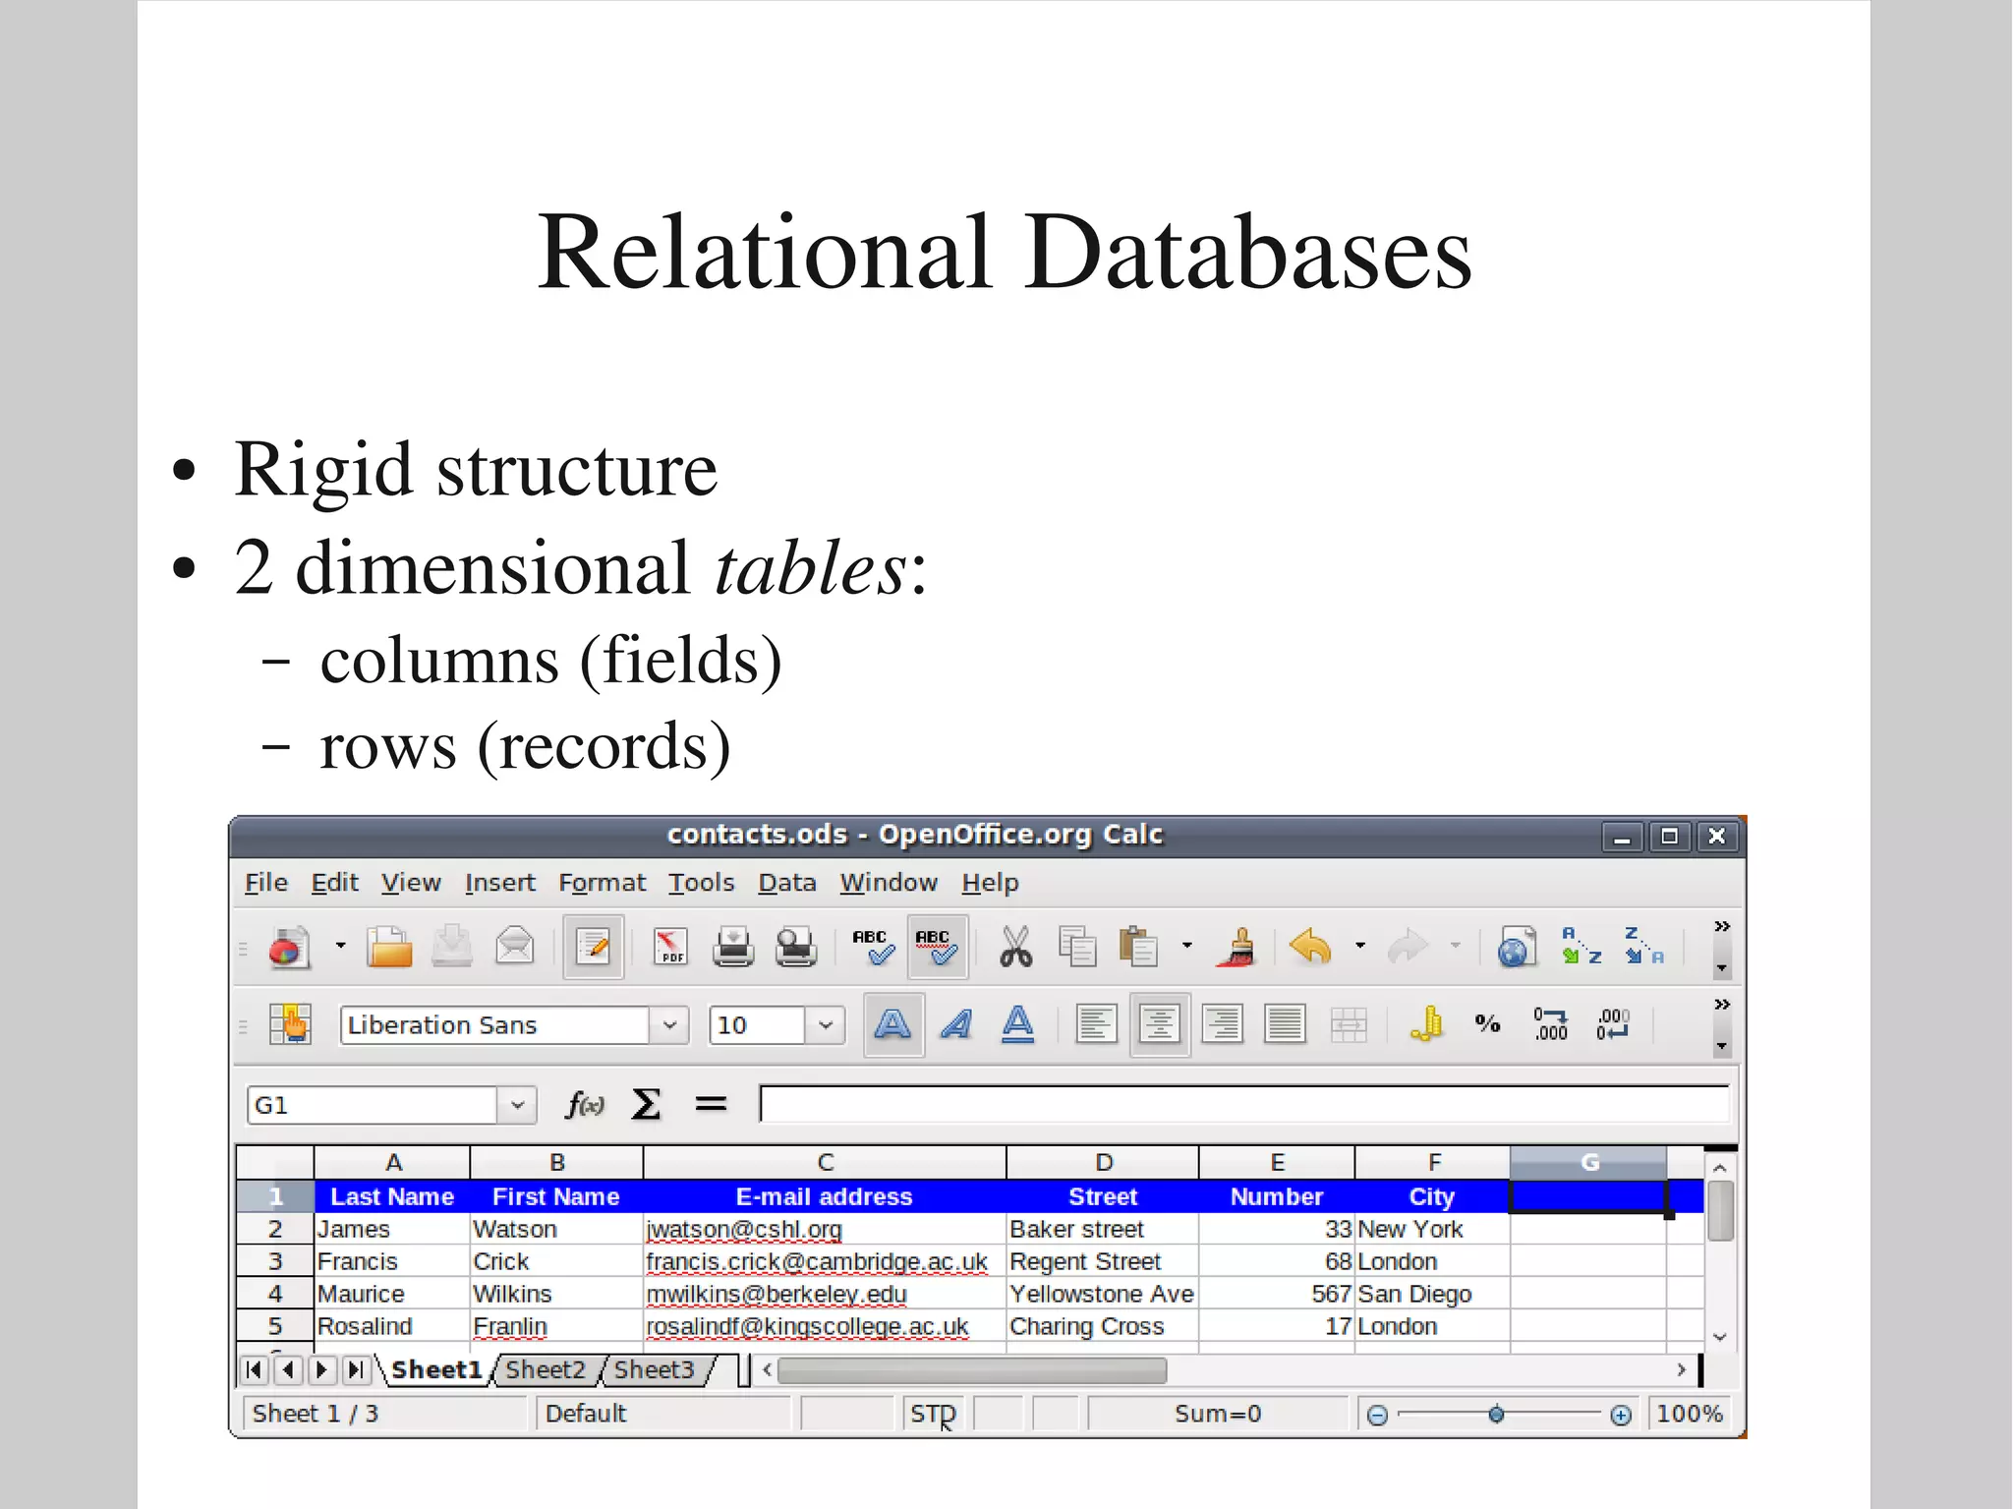
Task: Click the zoom out minus button
Action: (1377, 1415)
